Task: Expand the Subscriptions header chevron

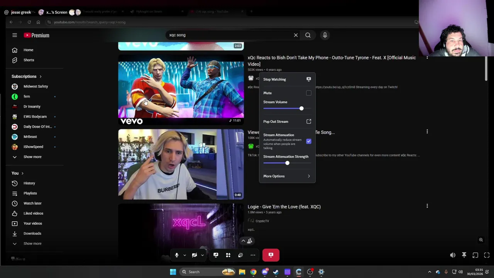Action: pos(41,76)
